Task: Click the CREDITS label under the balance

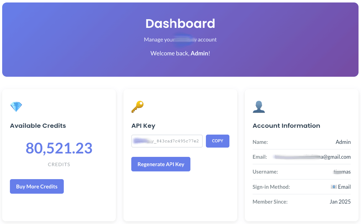Action: point(59,165)
